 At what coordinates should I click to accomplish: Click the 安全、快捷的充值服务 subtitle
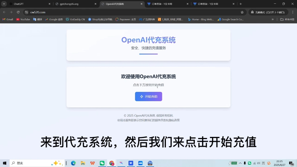pos(148,48)
